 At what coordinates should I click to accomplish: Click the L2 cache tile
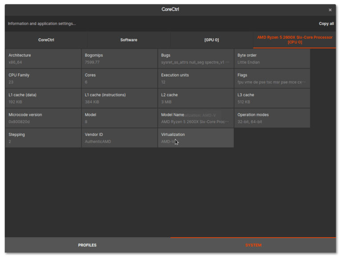pyautogui.click(x=195, y=98)
